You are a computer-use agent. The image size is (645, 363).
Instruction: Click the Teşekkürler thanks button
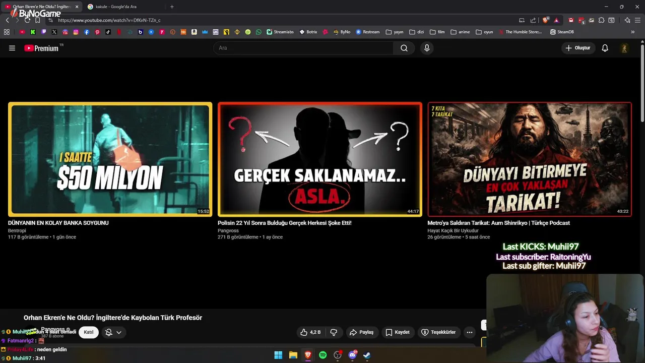click(438, 332)
